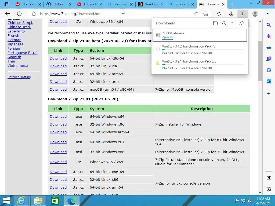Switch to the Login tab
The image size is (275, 206).
(x=89, y=4)
